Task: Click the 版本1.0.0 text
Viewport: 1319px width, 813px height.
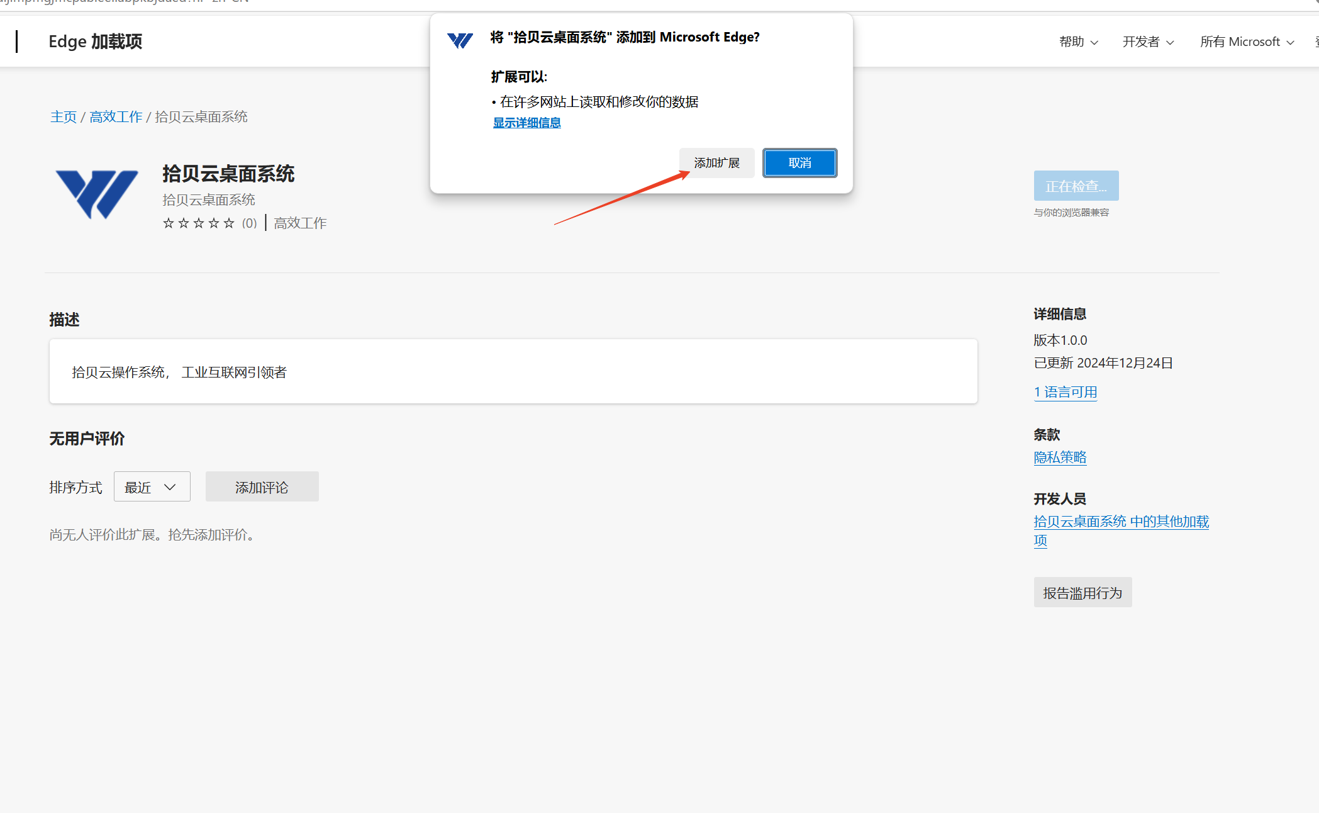Action: point(1060,340)
